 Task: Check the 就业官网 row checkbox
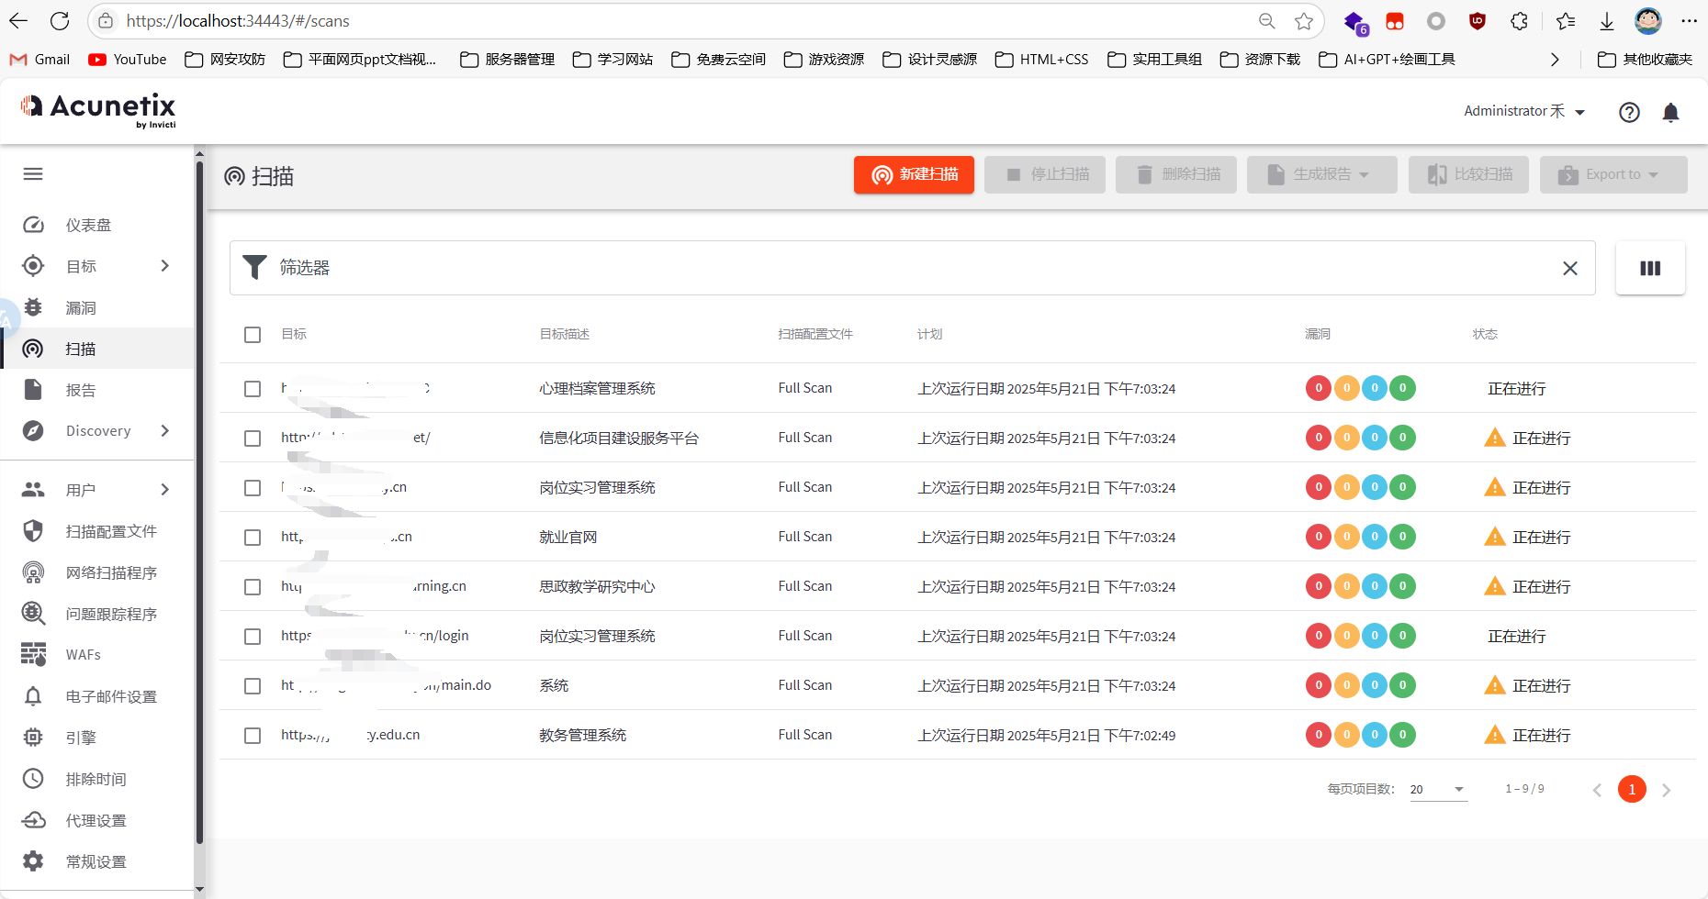point(253,538)
